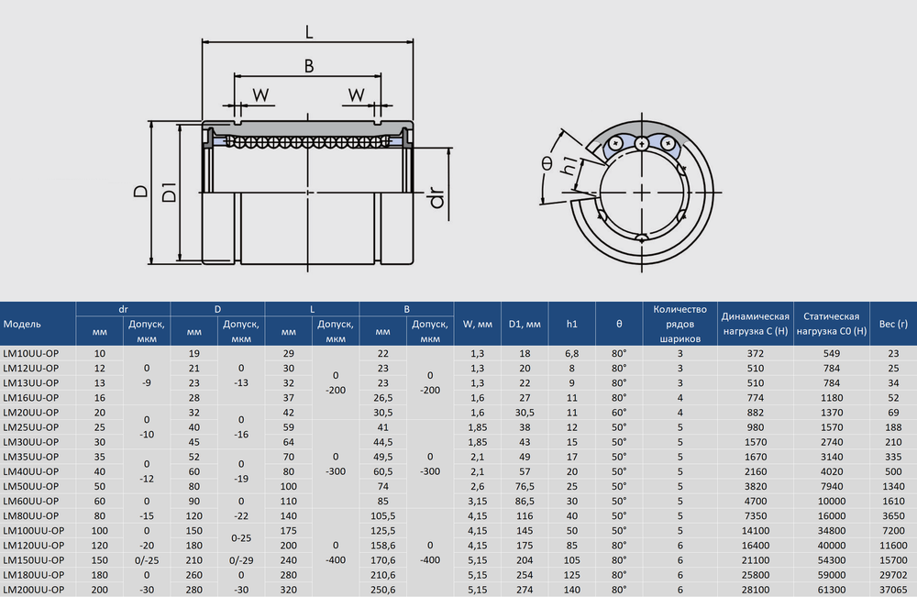This screenshot has height=597, width=917.
Task: Click the D tolerance value 0-25
Action: [241, 538]
